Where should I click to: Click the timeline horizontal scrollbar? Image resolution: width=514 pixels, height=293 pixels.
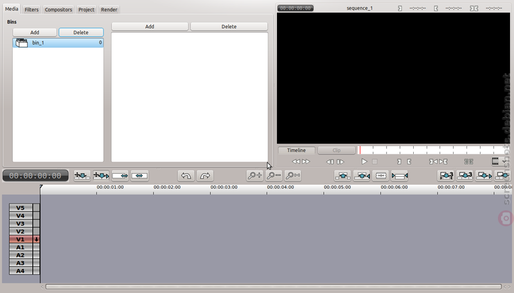274,287
